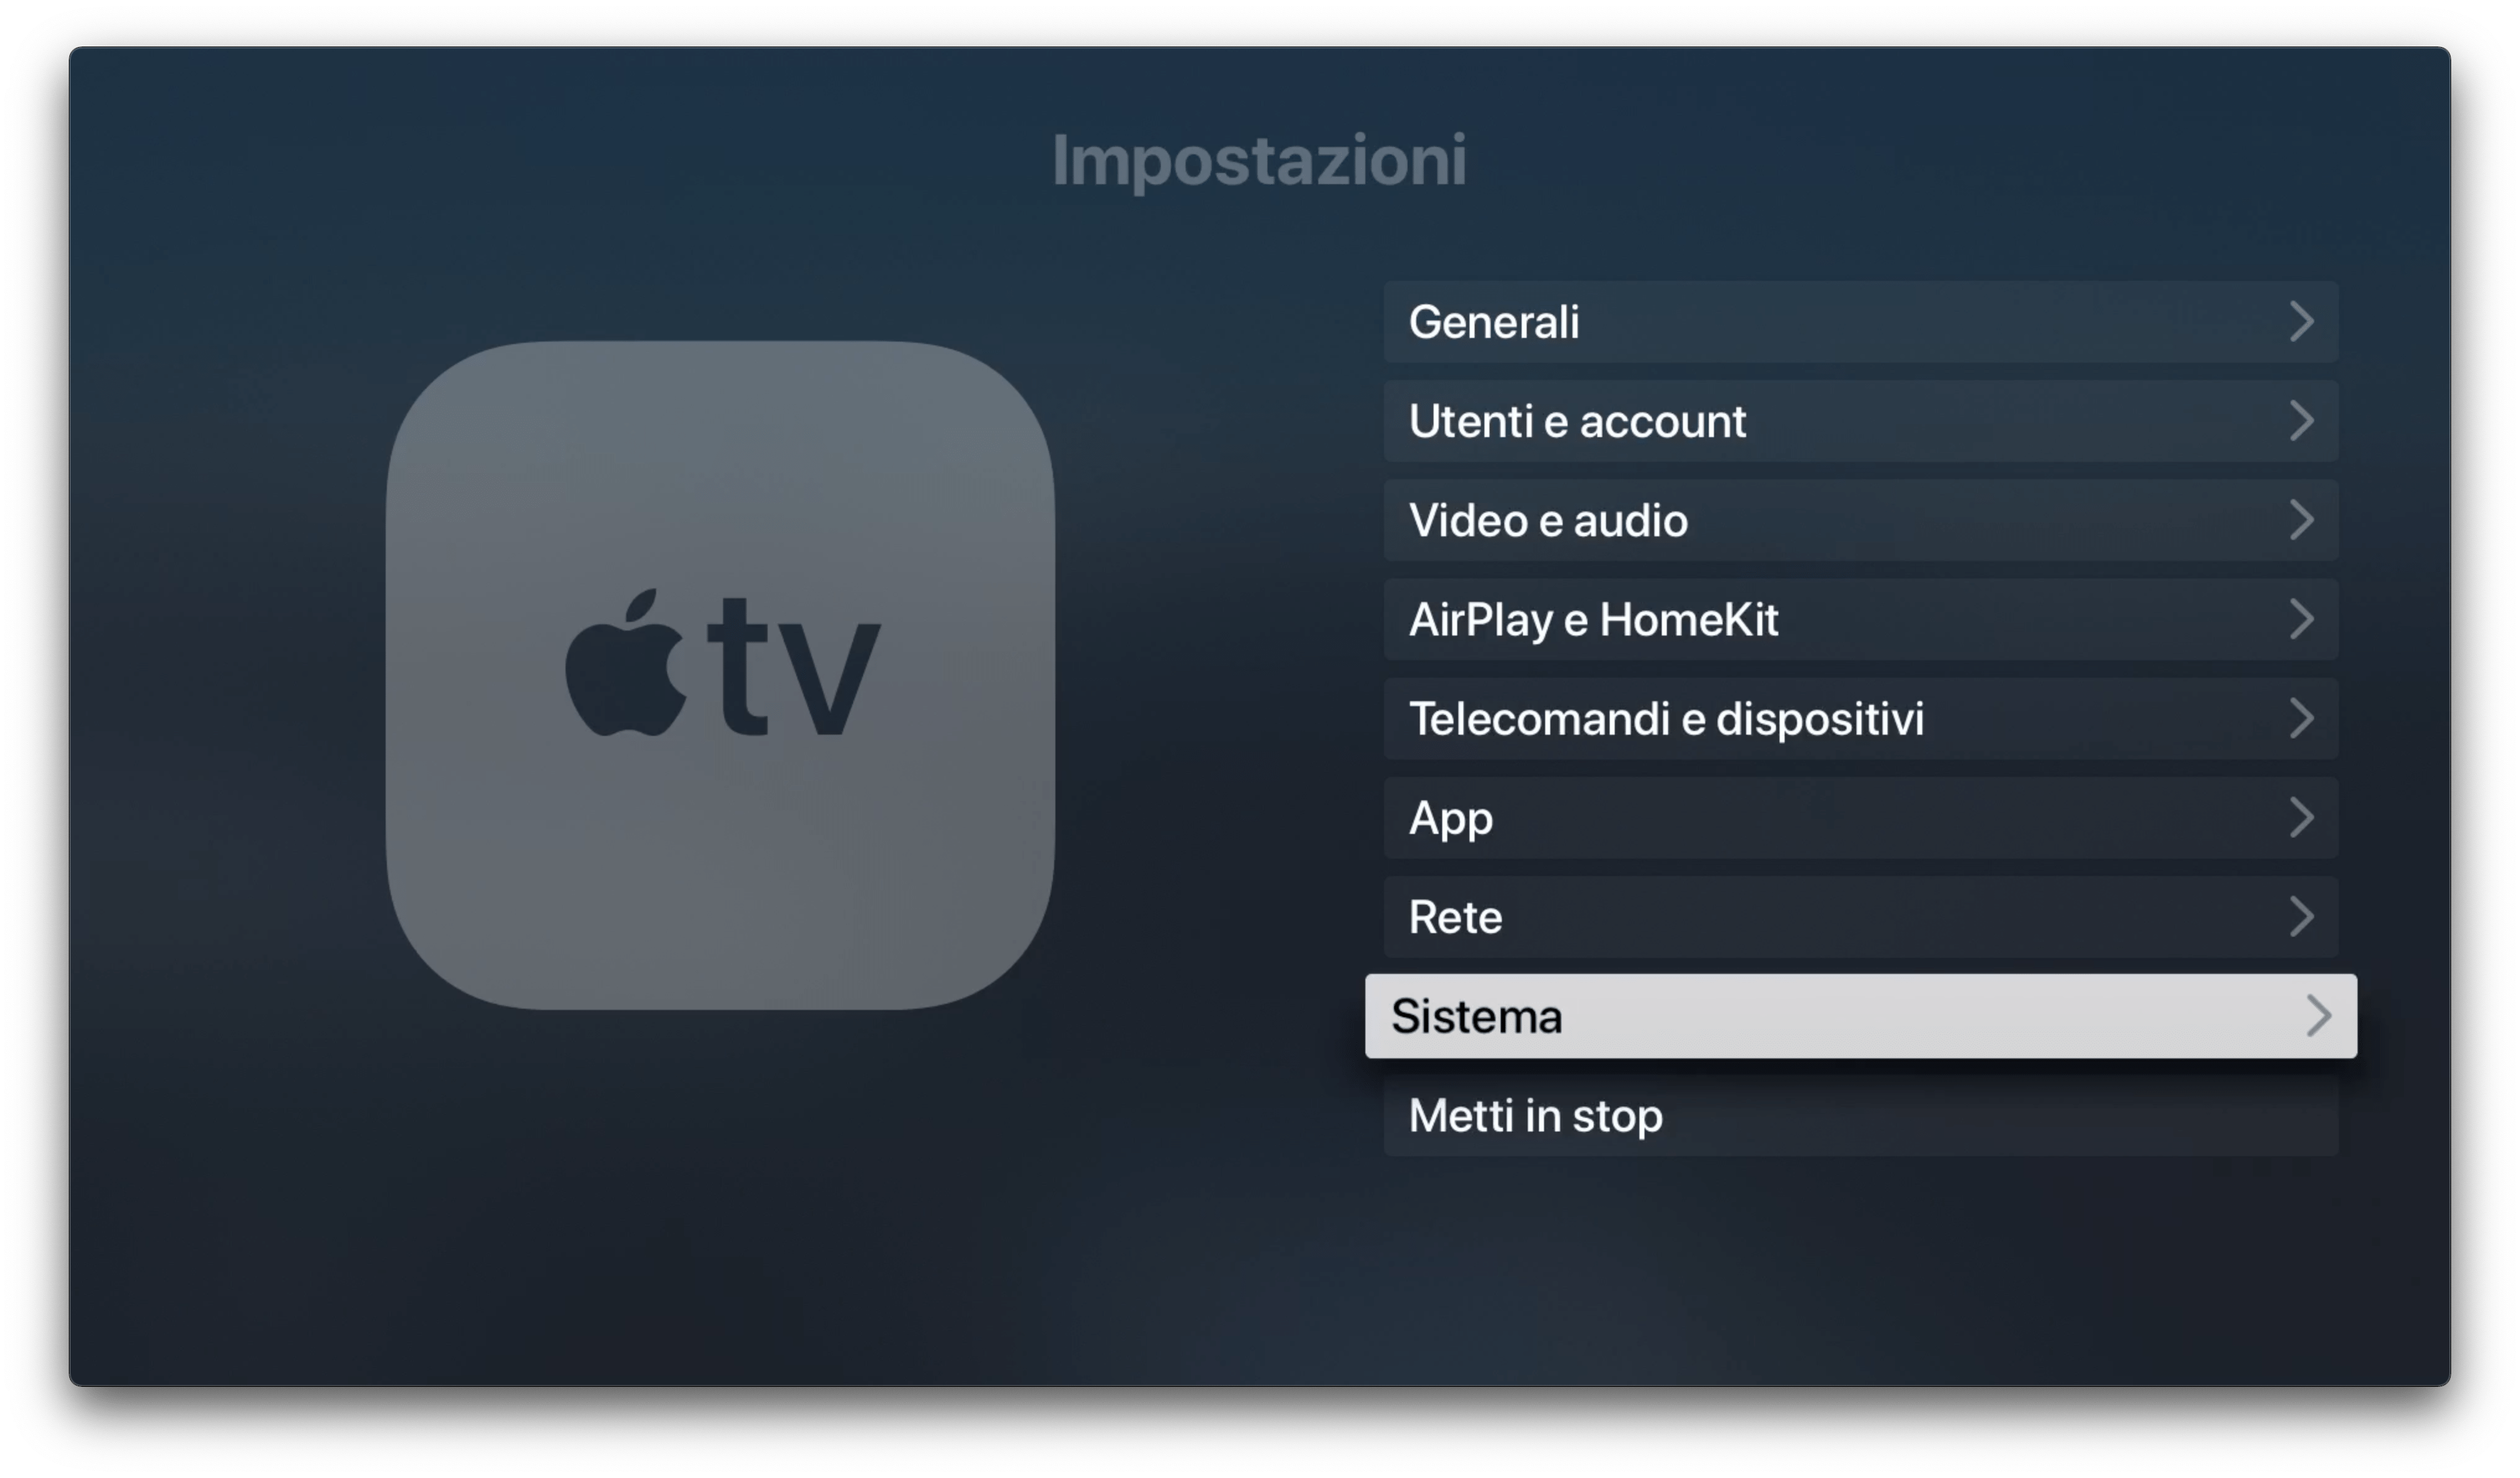Click the Impostazioni title heading
Screen dimensions: 2520x1478
coord(1260,160)
